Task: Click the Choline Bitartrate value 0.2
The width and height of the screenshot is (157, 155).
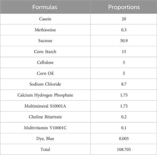Action: [x=124, y=117]
